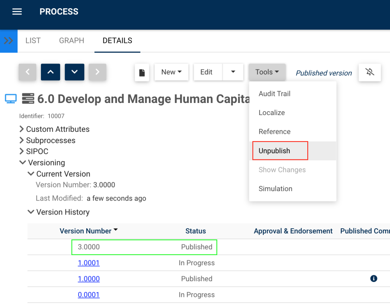
Task: Open the New dropdown button
Action: (172, 72)
